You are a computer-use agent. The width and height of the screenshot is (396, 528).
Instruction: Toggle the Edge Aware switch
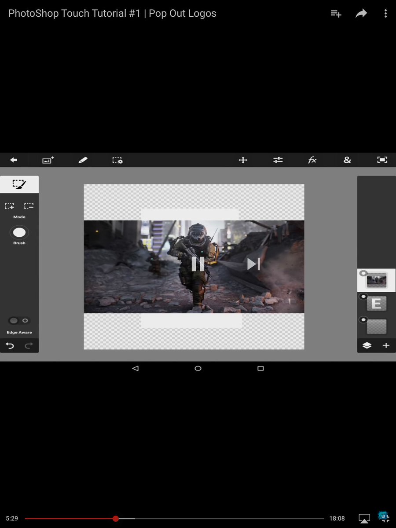19,321
